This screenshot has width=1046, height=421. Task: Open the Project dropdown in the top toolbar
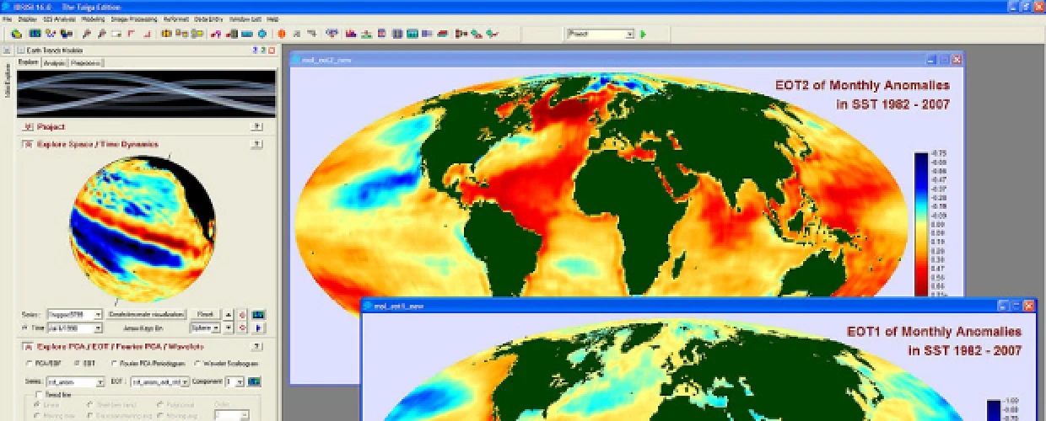click(601, 35)
